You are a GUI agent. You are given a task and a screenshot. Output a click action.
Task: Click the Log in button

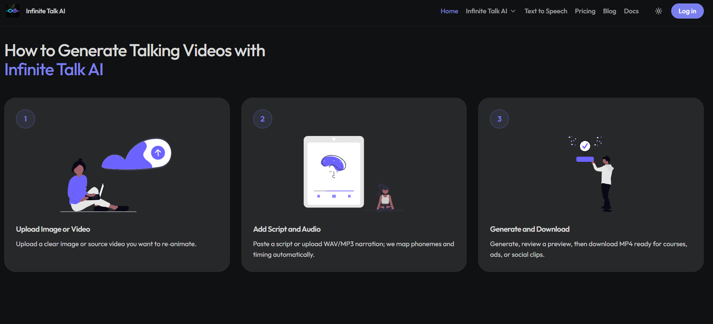click(687, 11)
